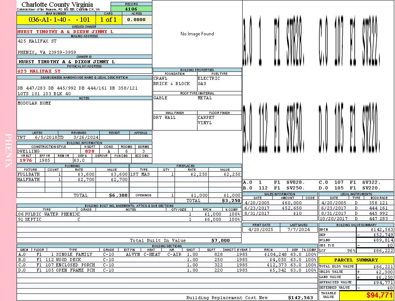Click the GABLE roof type
The image size is (395, 301).
point(161,98)
